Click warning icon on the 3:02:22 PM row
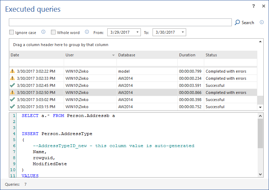269x190 pixels. (x=12, y=71)
